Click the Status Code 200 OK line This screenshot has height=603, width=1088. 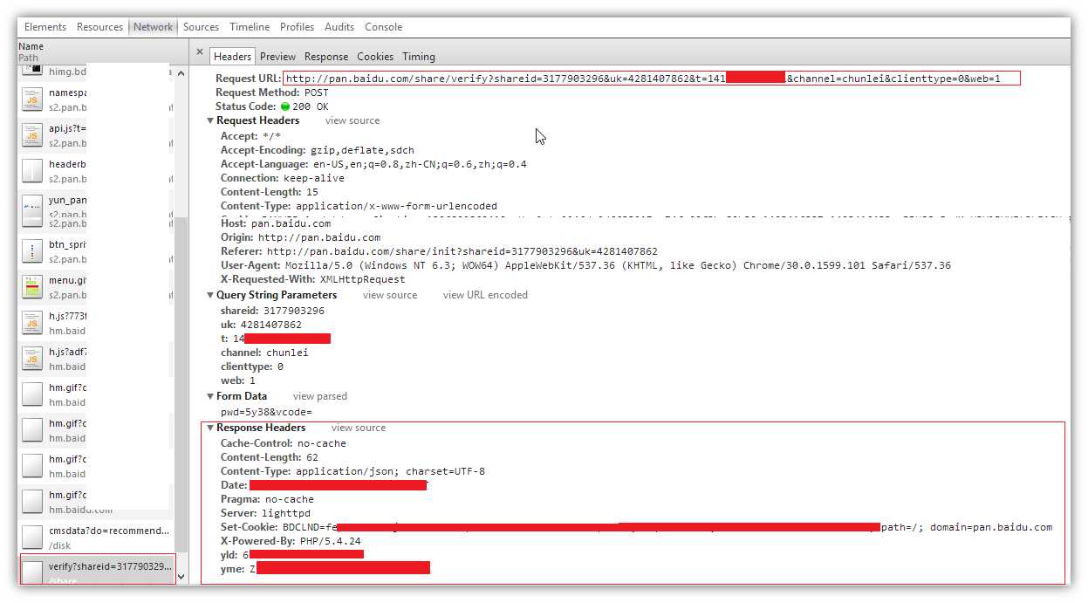pos(272,106)
